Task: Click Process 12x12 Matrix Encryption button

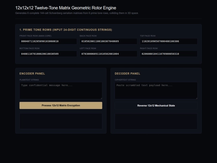Action: tap(61, 105)
